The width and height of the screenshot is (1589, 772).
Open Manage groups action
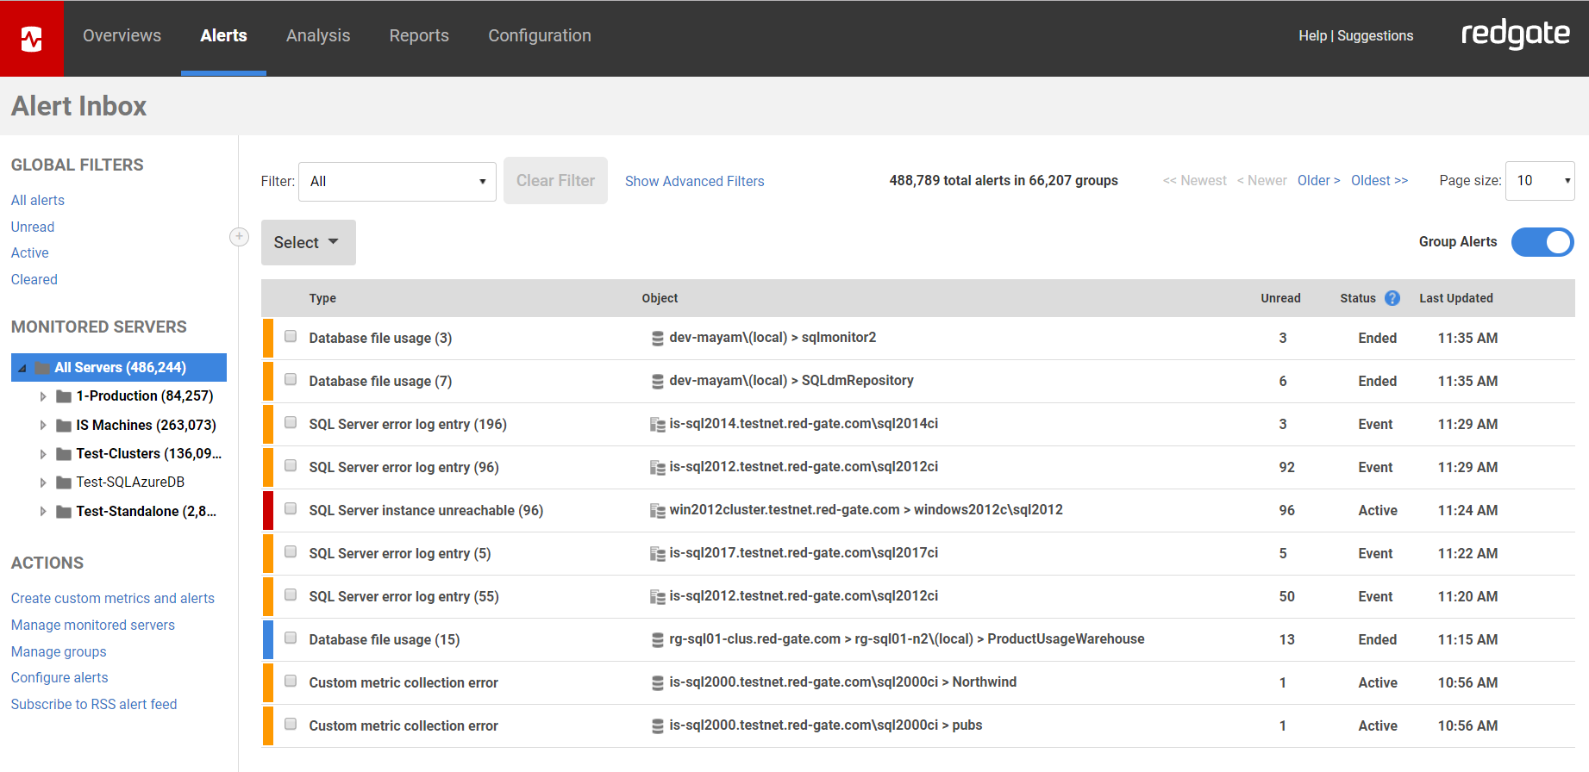[59, 652]
